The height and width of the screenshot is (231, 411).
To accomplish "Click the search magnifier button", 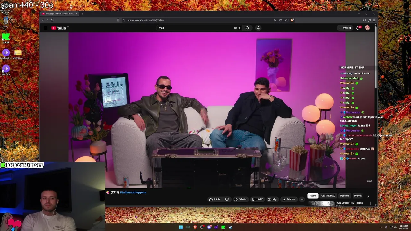I will click(247, 28).
